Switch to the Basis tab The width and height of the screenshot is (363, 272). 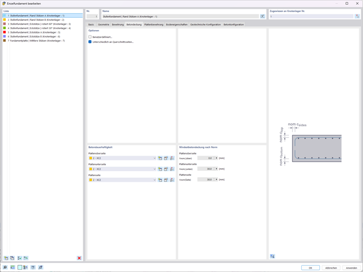click(x=91, y=24)
